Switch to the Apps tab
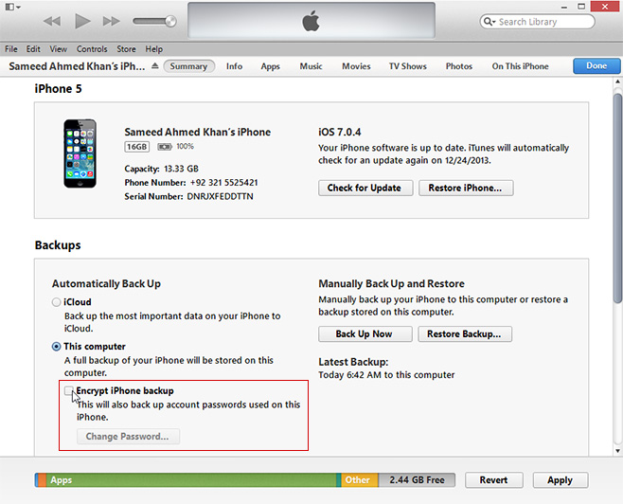This screenshot has width=623, height=504. (270, 66)
